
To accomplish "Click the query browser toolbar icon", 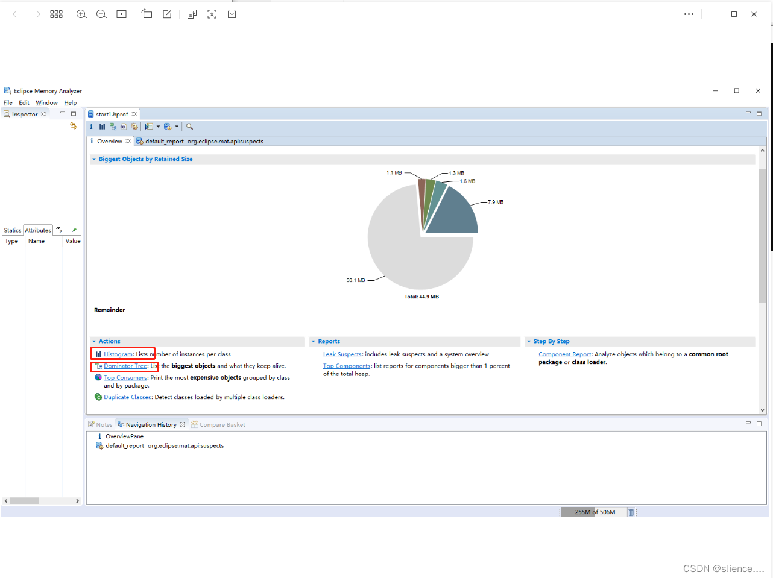I will click(x=168, y=127).
